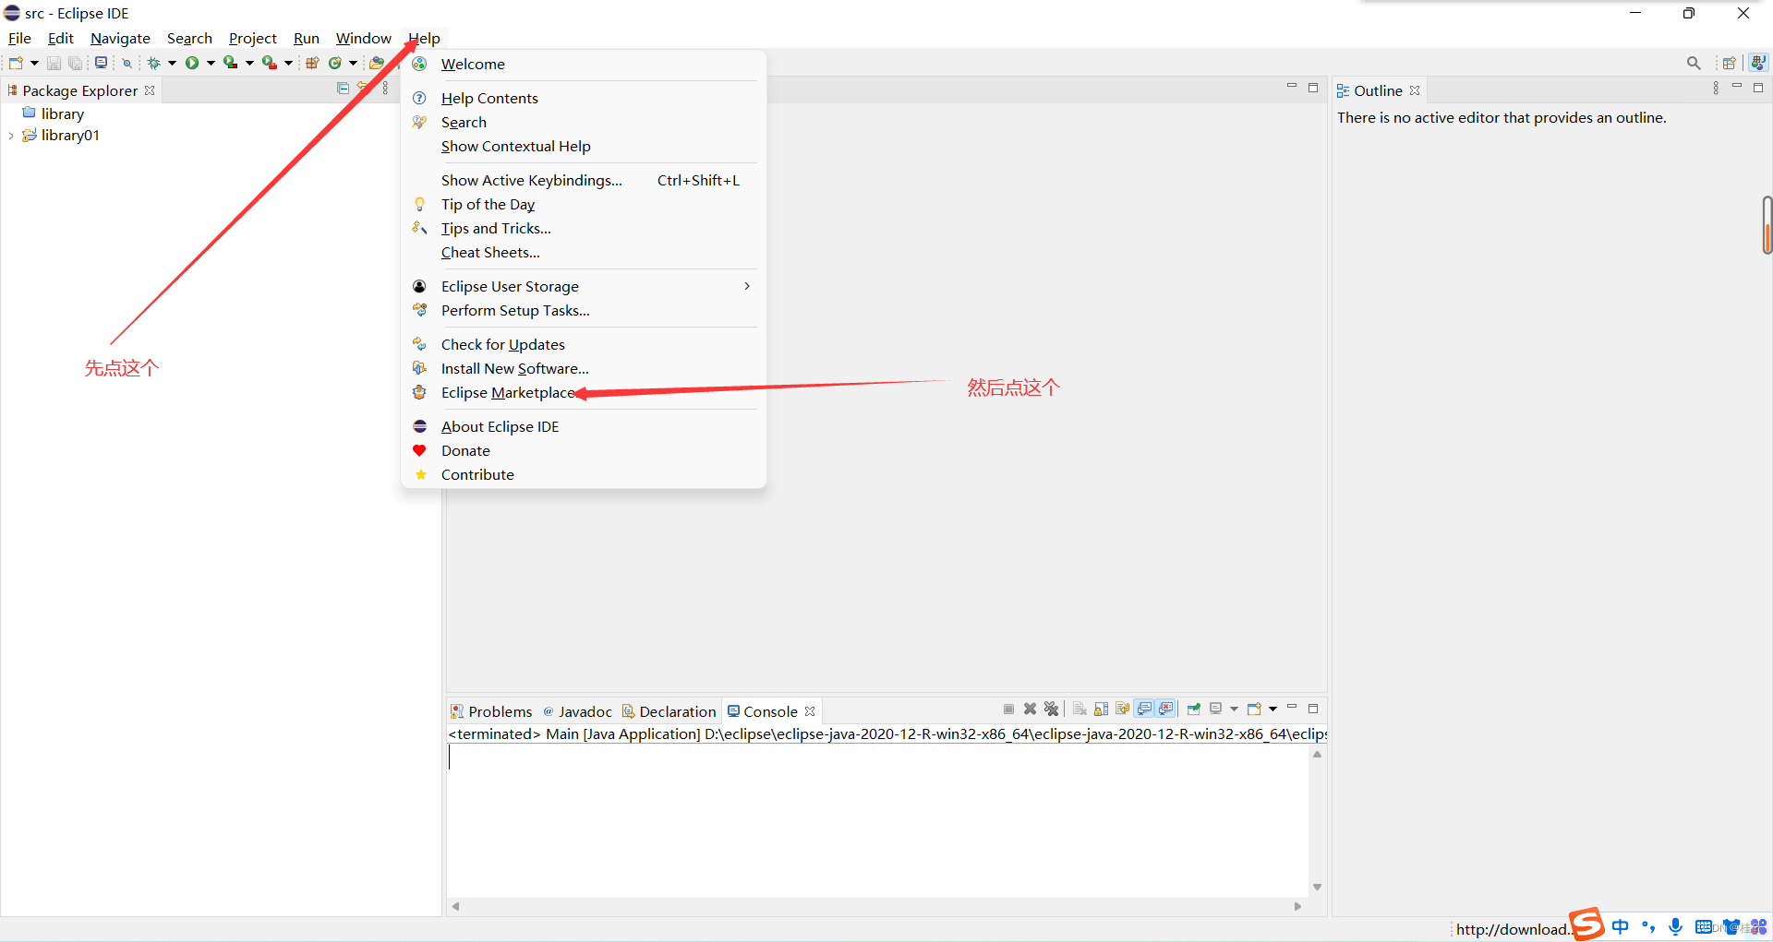Open the Window menu
Screen dimensions: 1773x942
[x=363, y=38]
